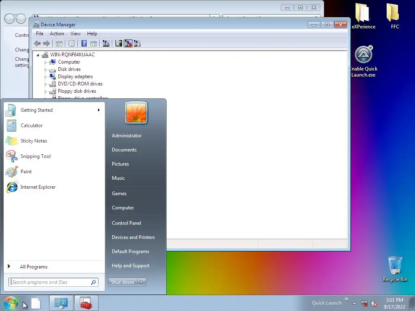Click the Forward arrow in Device Manager toolbar
This screenshot has width=415, height=311.
[x=47, y=44]
